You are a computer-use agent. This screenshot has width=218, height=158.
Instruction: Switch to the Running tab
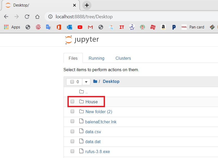pos(96,58)
